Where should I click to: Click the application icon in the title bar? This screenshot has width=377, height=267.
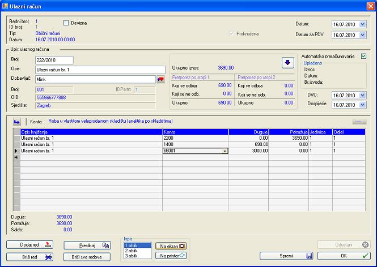click(x=5, y=6)
